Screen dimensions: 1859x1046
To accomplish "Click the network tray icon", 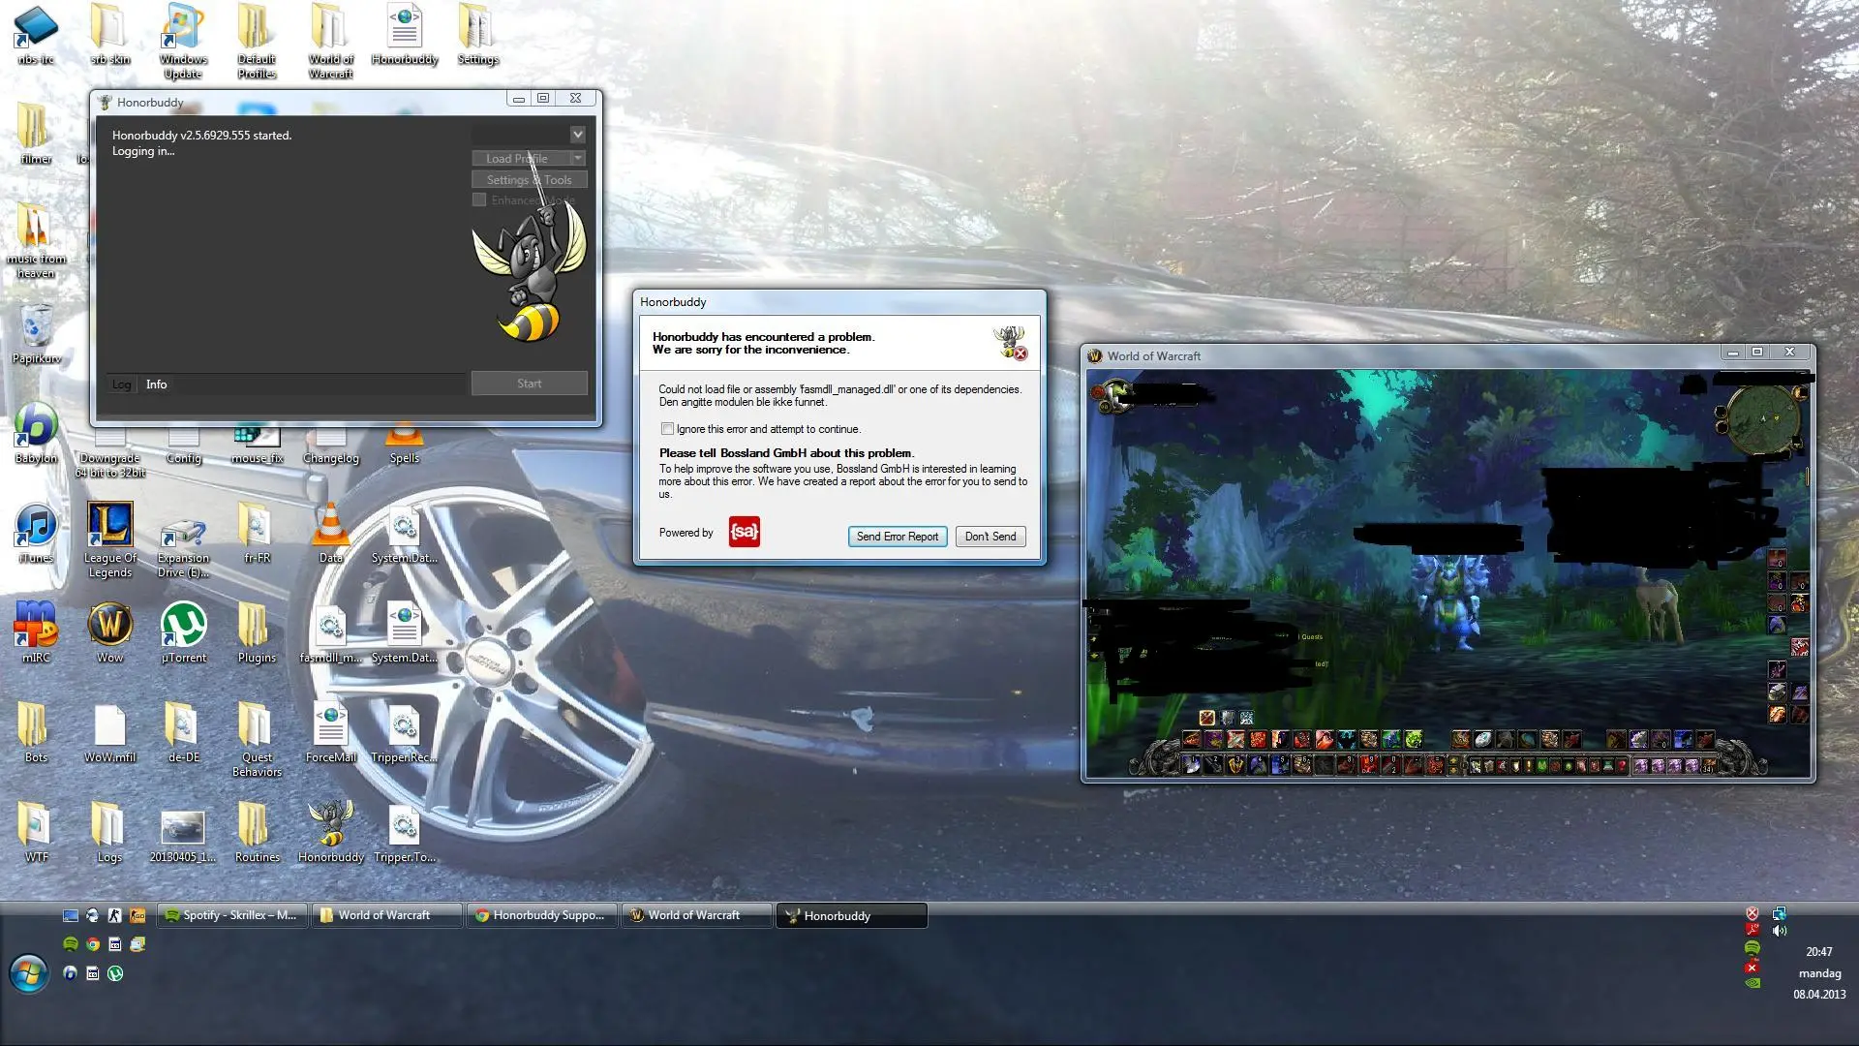I will click(x=1780, y=913).
